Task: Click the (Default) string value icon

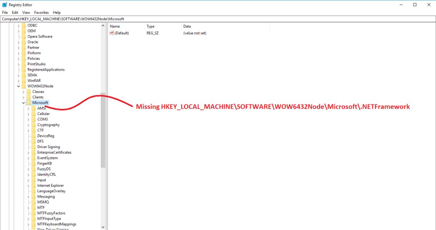Action: [112, 33]
